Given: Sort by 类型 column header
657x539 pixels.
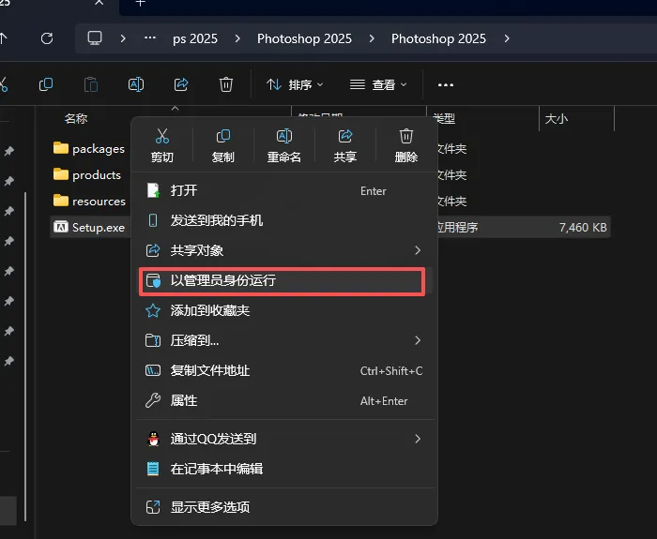Looking at the screenshot, I should (446, 119).
